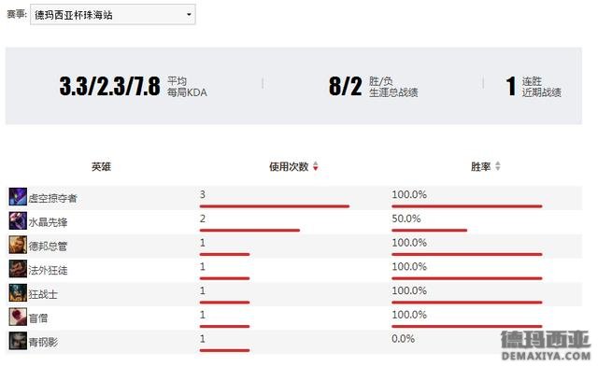The image size is (598, 367).
Task: Click the 虚空掠夺者 usage count bar
Action: point(274,206)
